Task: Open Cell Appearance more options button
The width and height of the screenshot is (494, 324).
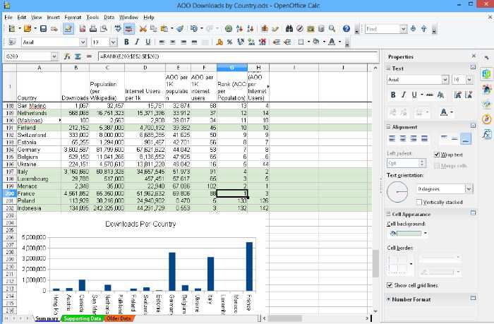Action: (x=473, y=212)
